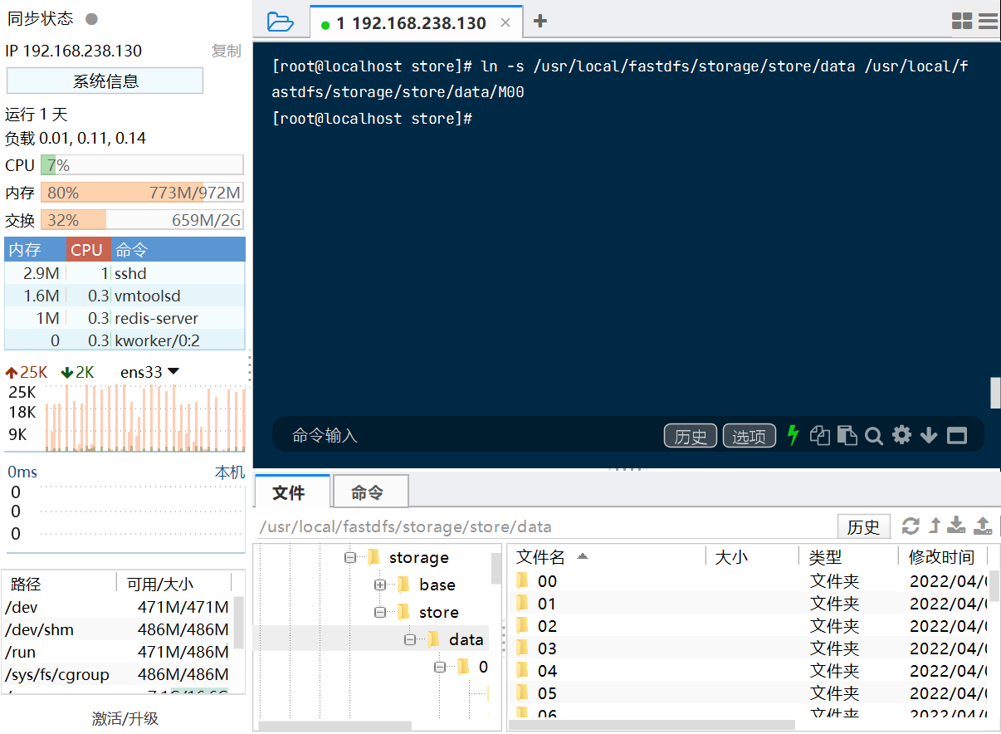This screenshot has height=734, width=1001.
Task: Click the 交换 32% usage bar
Action: 142,220
